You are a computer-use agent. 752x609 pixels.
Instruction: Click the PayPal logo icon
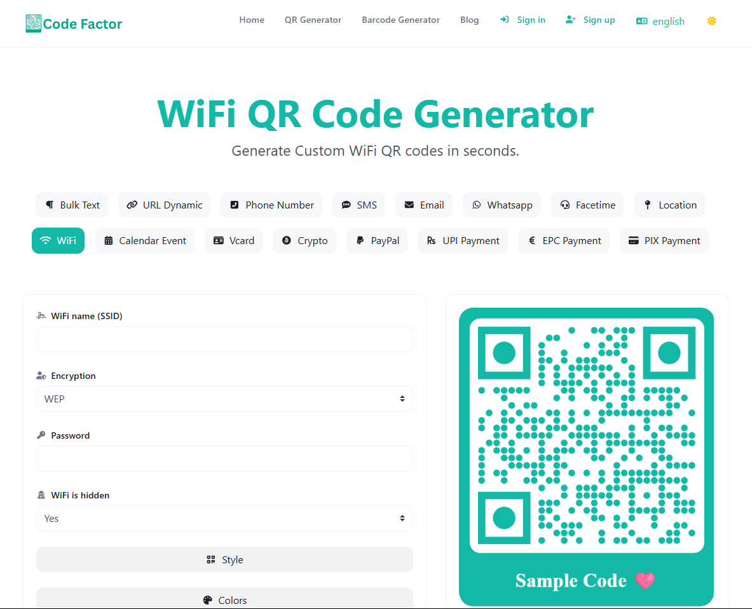[x=360, y=241]
